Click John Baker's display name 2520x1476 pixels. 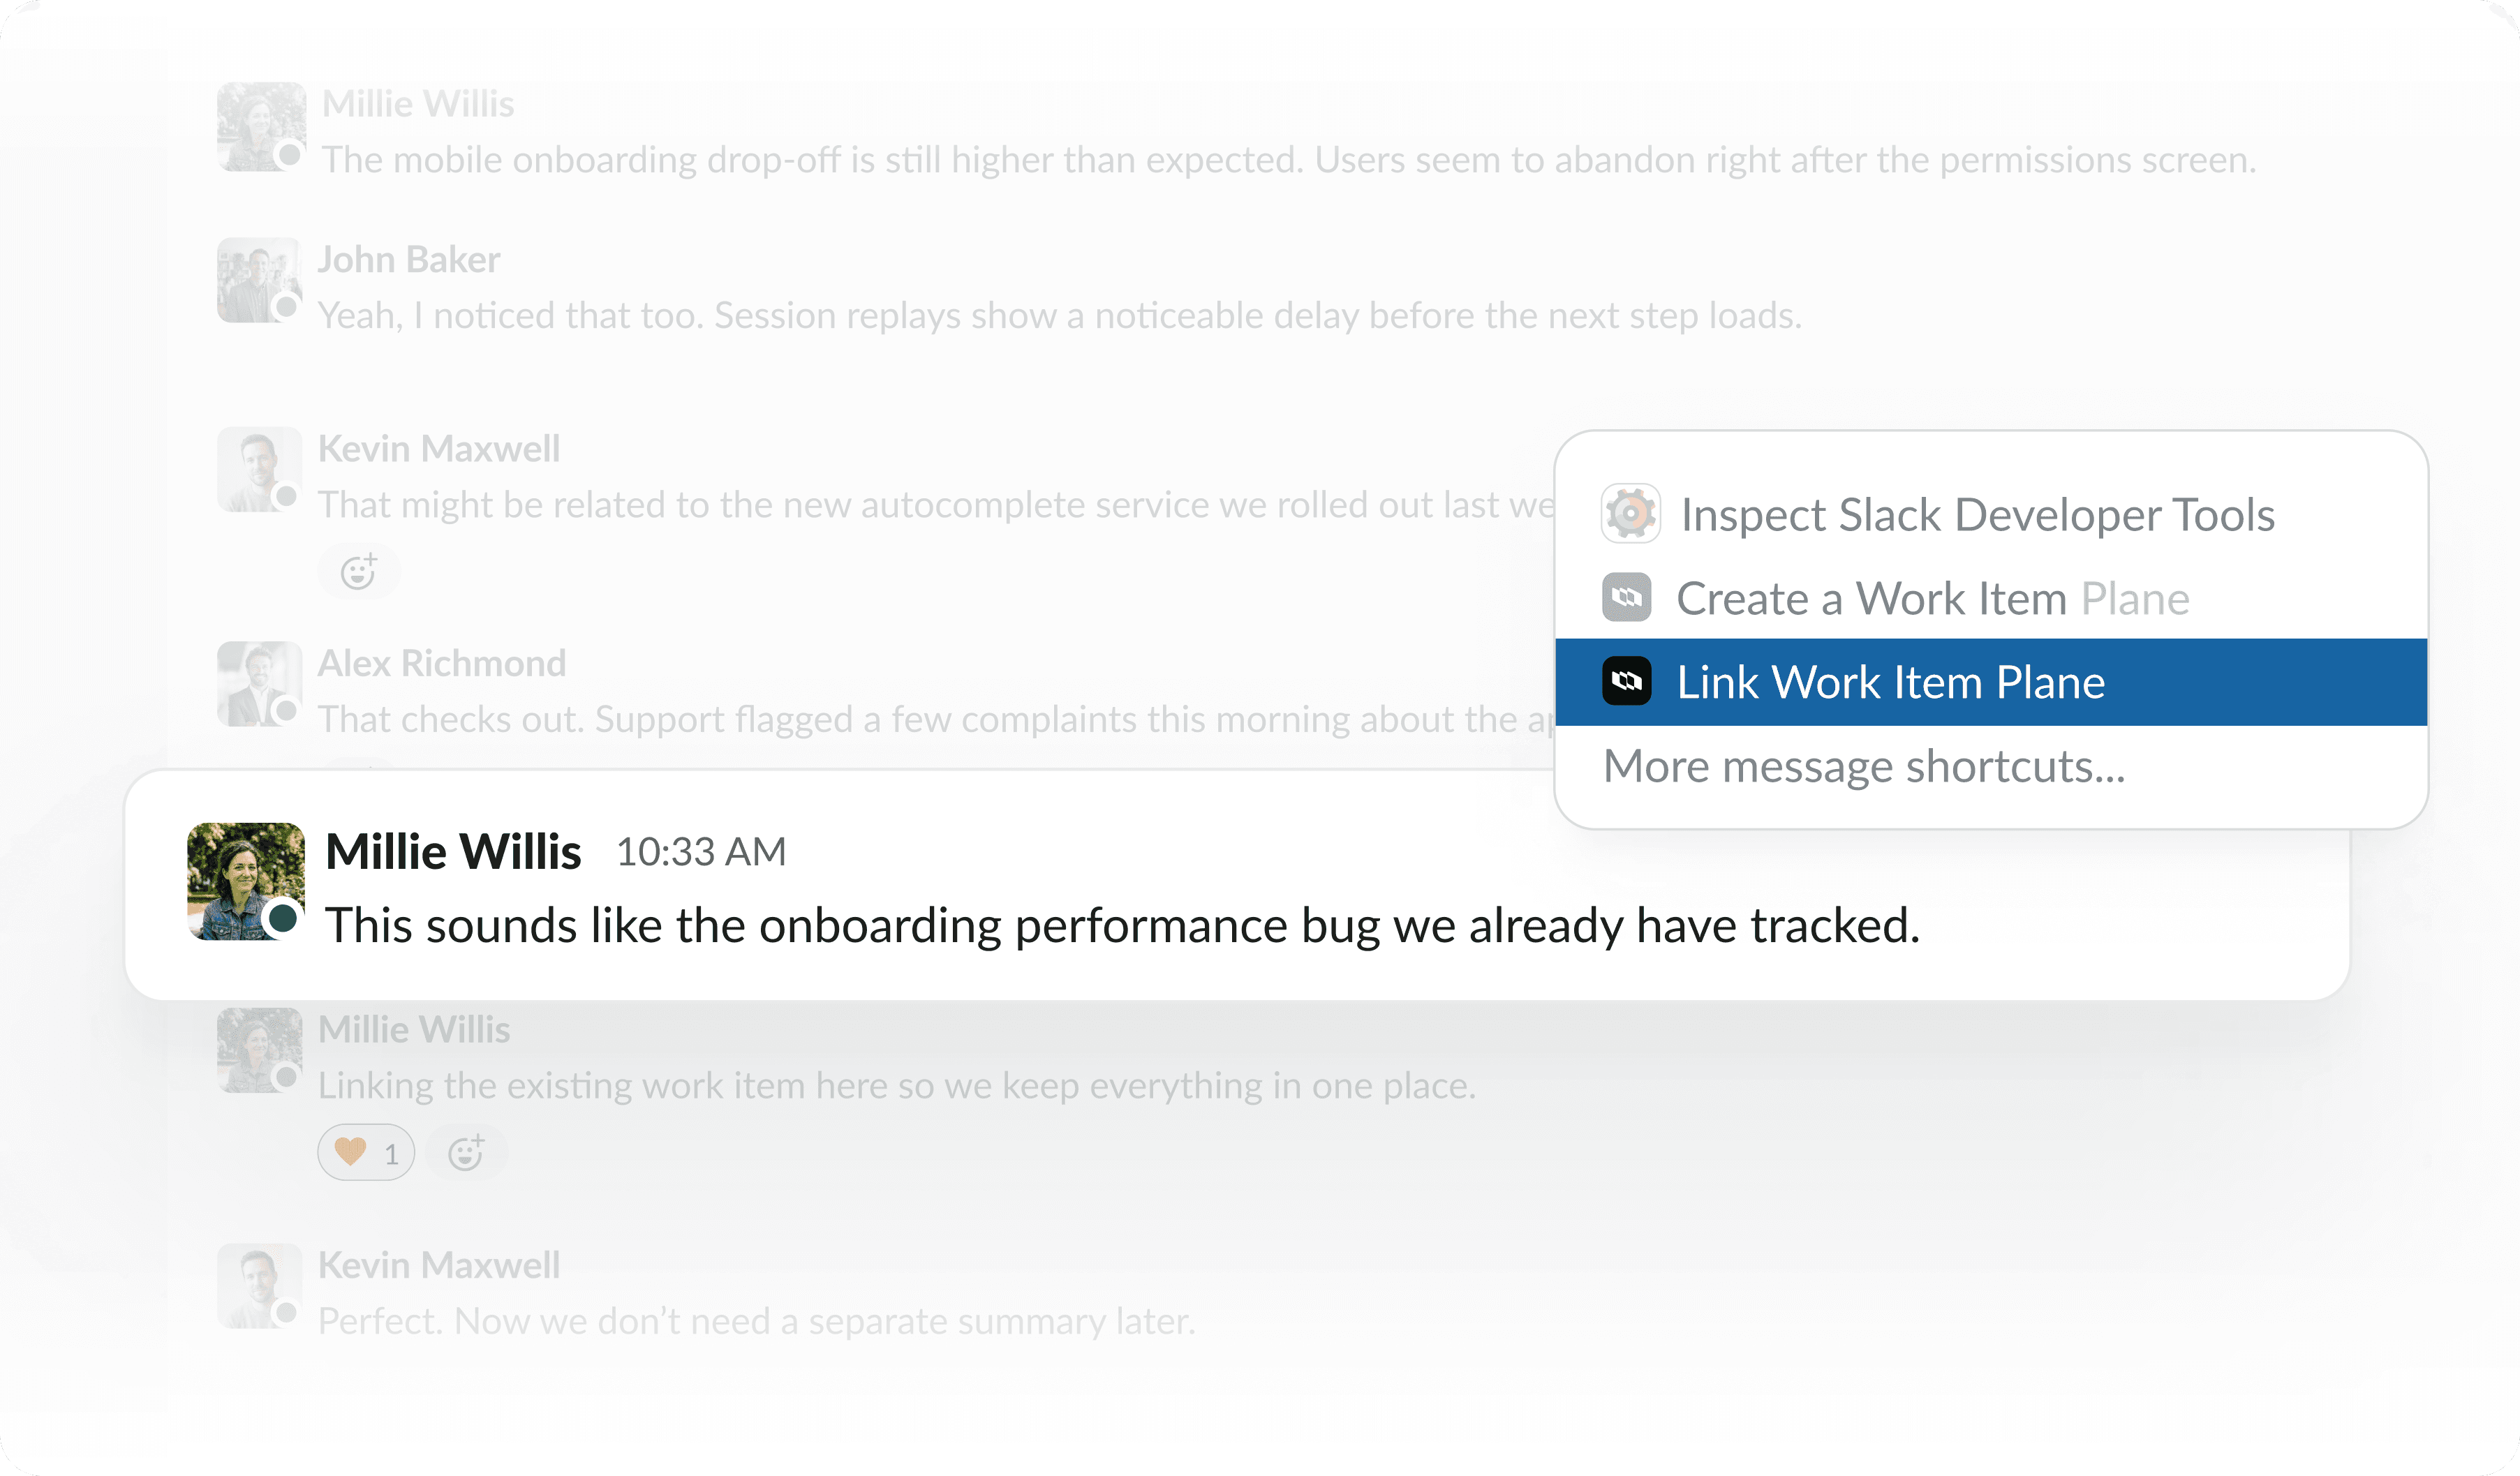[408, 259]
